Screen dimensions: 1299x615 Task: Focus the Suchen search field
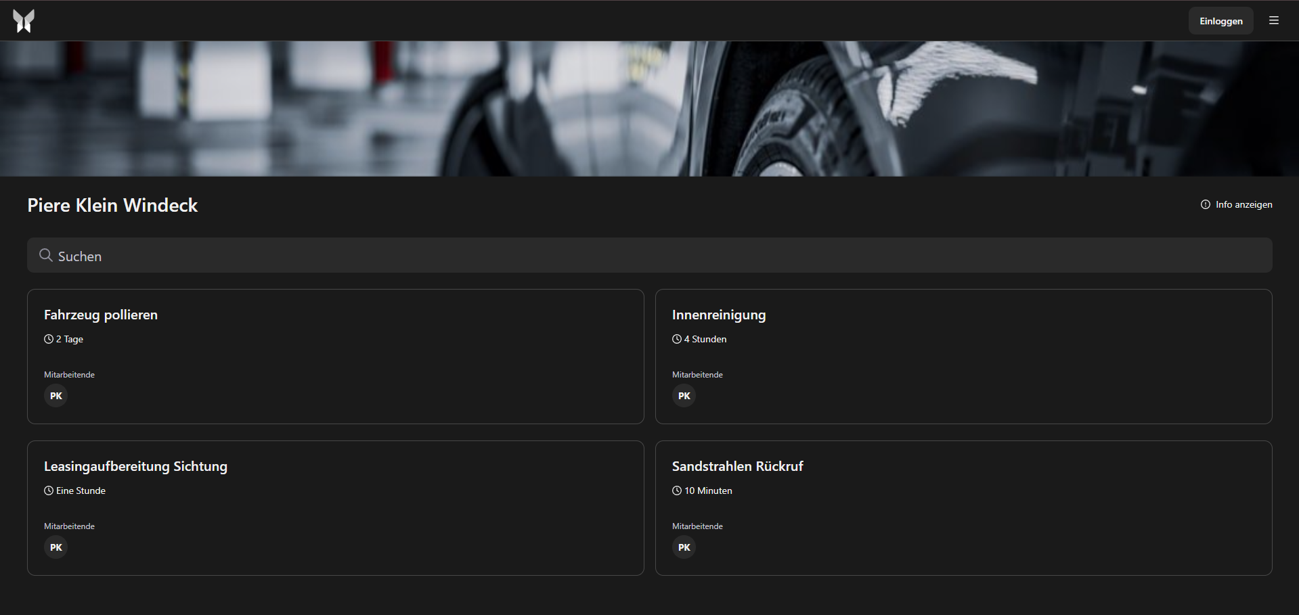650,255
